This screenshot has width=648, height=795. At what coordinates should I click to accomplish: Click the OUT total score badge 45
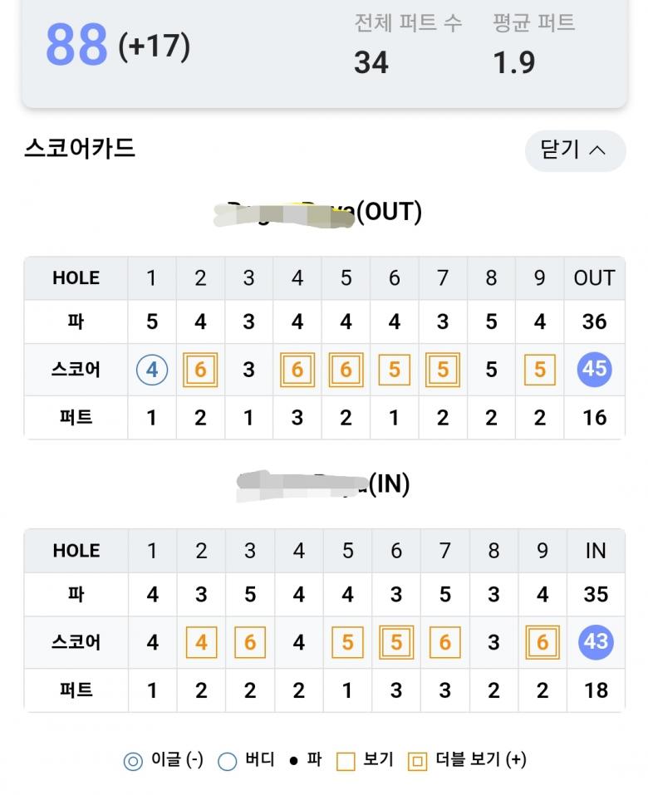(594, 370)
